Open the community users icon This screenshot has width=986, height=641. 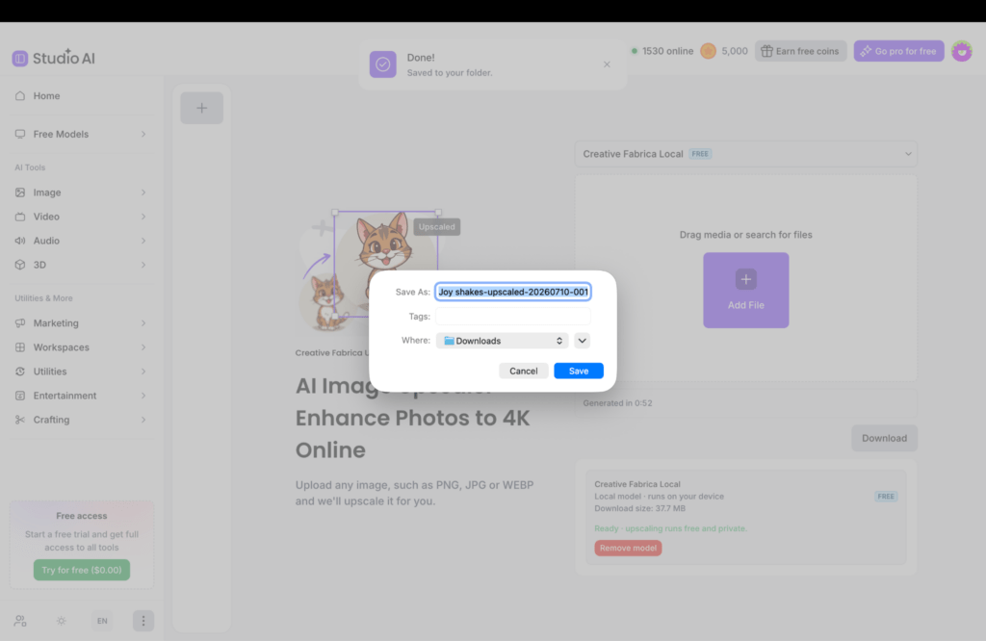pyautogui.click(x=20, y=621)
